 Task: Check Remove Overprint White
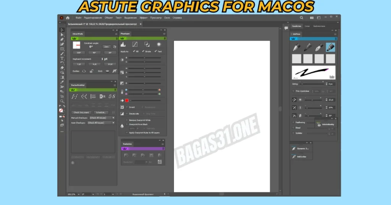click(127, 120)
